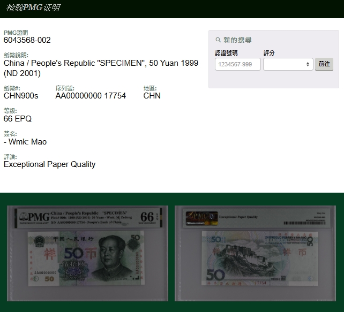Image resolution: width=344 pixels, height=312 pixels.
Task: Open the back banknote holder image
Action: (x=255, y=253)
